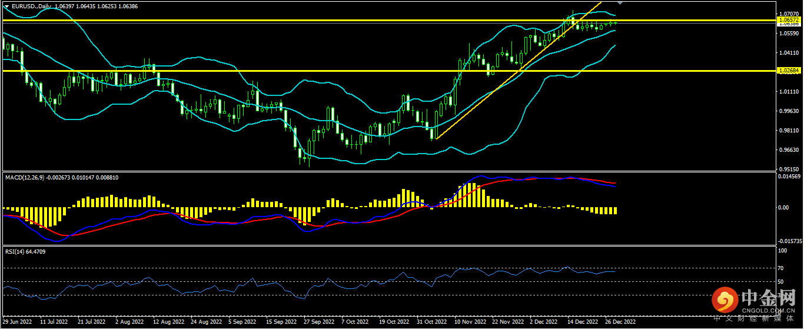Click the 1.07070 price scale value
This screenshot has width=804, height=329.
[x=788, y=13]
